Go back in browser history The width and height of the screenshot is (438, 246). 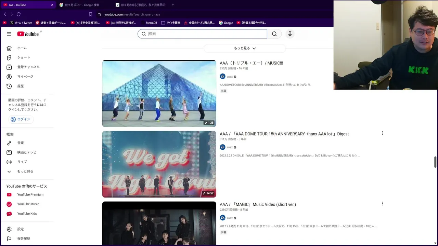(5, 14)
